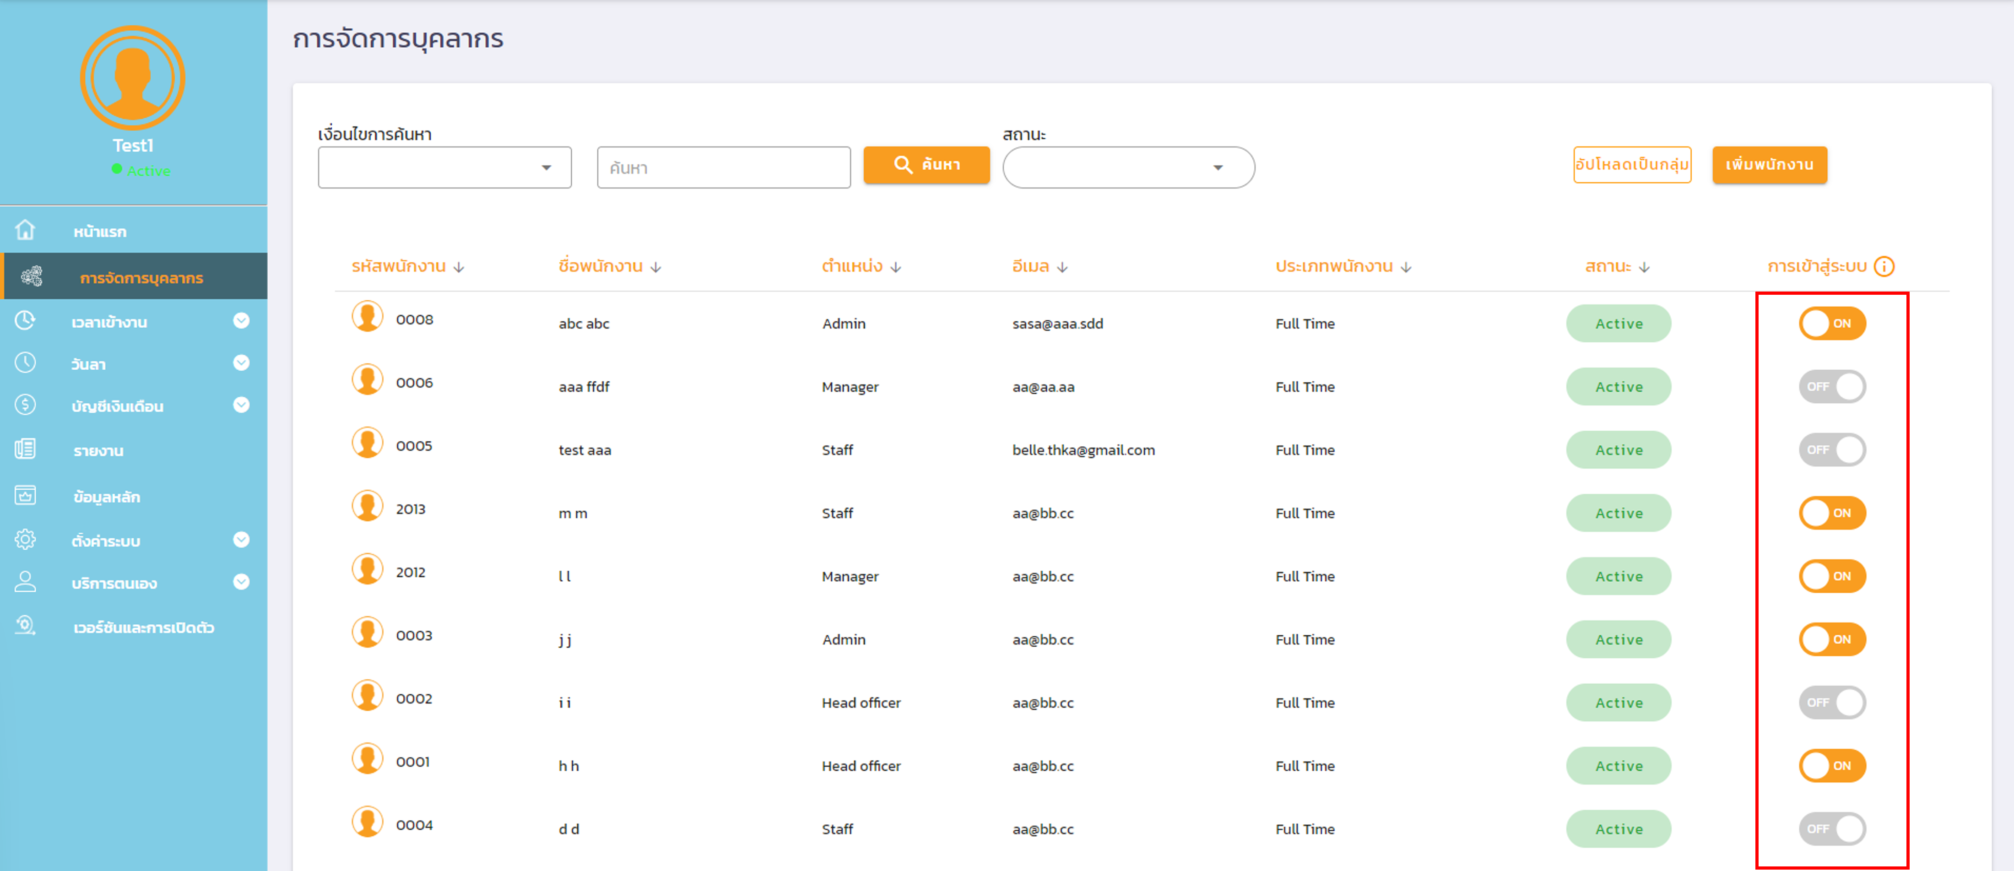Image resolution: width=2014 pixels, height=871 pixels.
Task: Click the info icon beside การเข้าสู่ระบบ header
Action: pyautogui.click(x=1884, y=267)
